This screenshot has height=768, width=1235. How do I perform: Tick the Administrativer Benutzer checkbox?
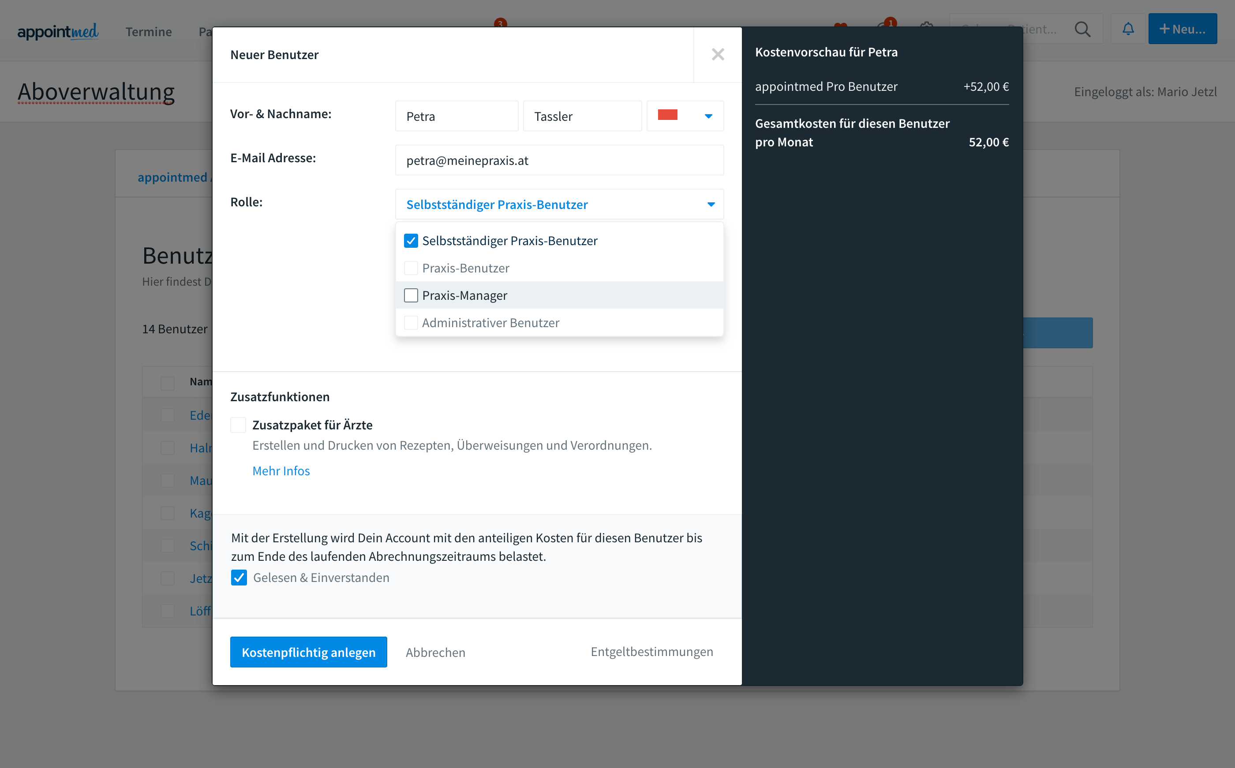[x=411, y=323]
